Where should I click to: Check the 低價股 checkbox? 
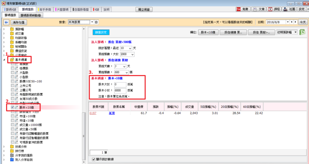12,68
